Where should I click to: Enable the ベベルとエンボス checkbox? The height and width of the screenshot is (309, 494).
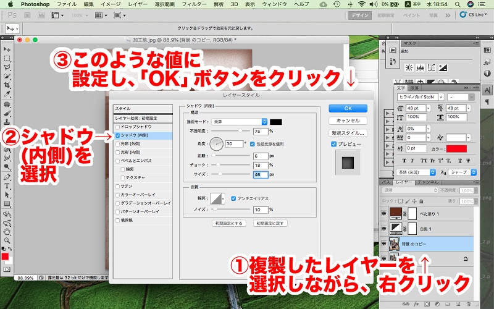click(x=117, y=161)
